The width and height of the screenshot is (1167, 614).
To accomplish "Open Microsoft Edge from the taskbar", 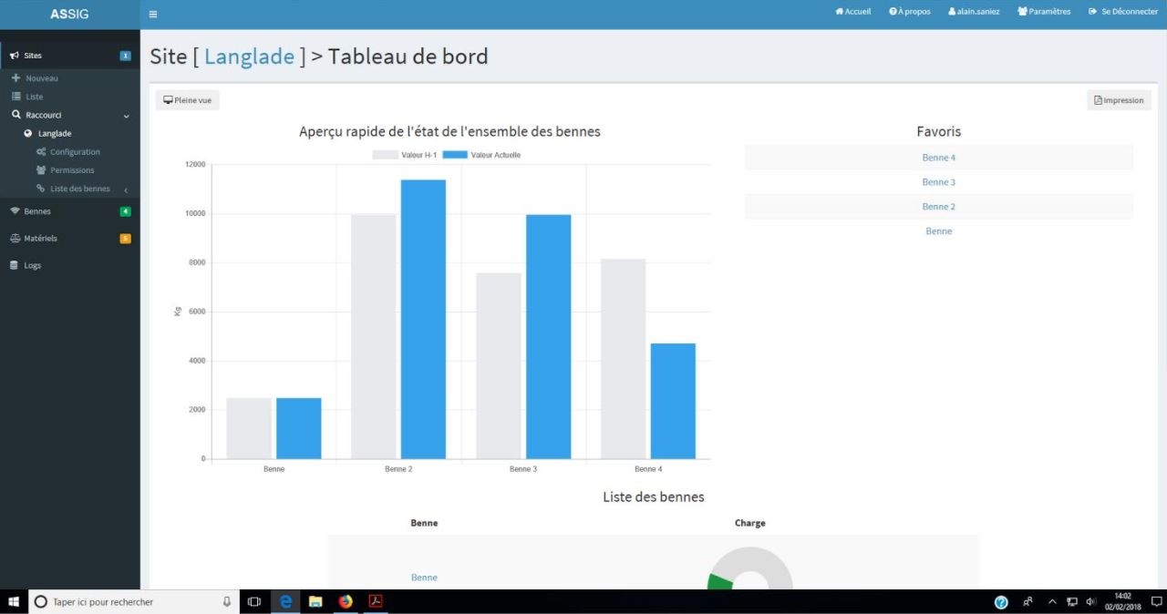I will point(285,601).
